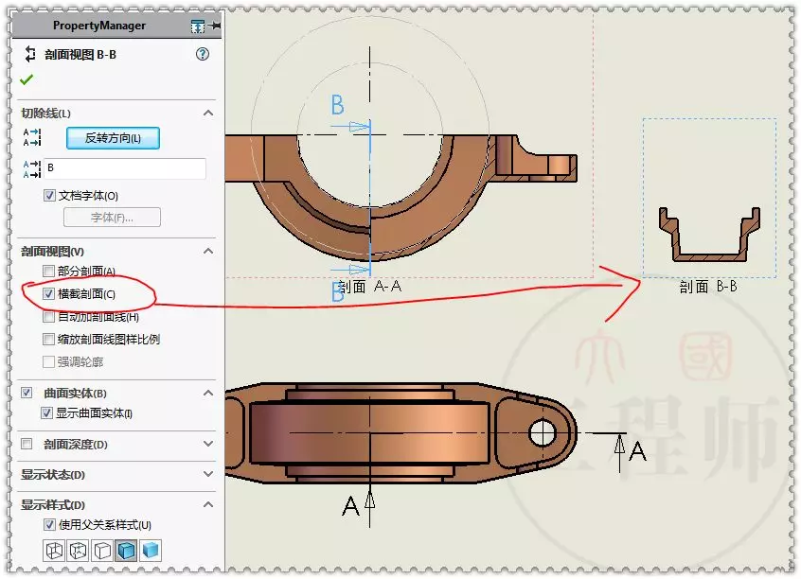
Task: Collapse the 切除线 section chevron
Action: coord(208,113)
